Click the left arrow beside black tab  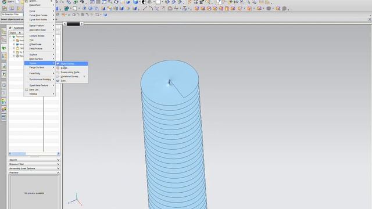(x=65, y=24)
